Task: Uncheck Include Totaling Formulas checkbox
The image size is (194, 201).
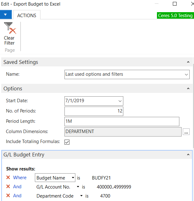Action: coord(67,142)
